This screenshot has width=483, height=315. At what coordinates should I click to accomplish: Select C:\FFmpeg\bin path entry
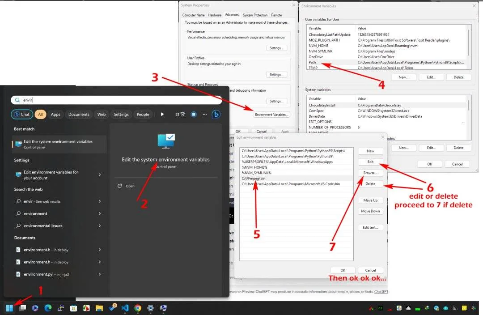[x=296, y=178]
